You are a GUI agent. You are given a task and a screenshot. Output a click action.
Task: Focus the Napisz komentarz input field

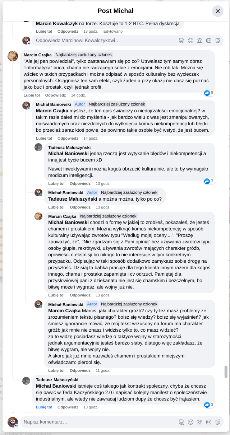pos(97,422)
